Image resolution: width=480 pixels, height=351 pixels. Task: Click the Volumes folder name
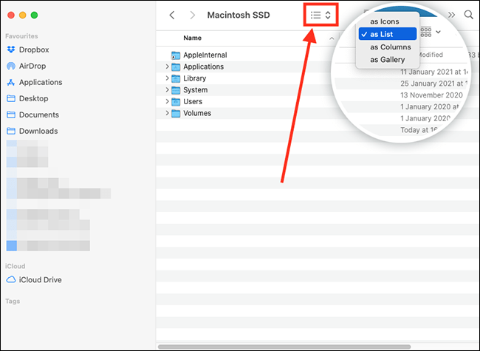tap(197, 113)
